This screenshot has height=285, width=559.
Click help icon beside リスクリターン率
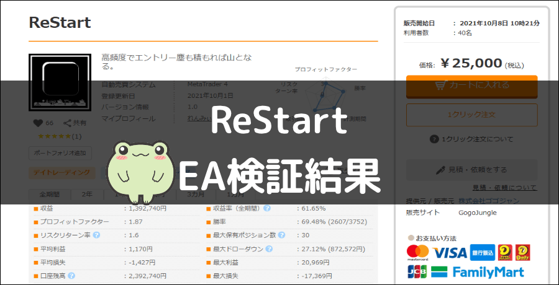point(96,235)
